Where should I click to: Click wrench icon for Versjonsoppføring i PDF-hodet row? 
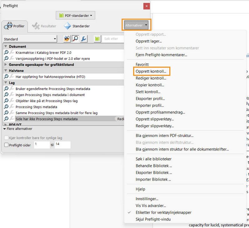12,58
